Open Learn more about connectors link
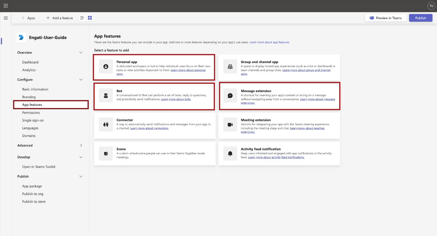 coord(149,128)
